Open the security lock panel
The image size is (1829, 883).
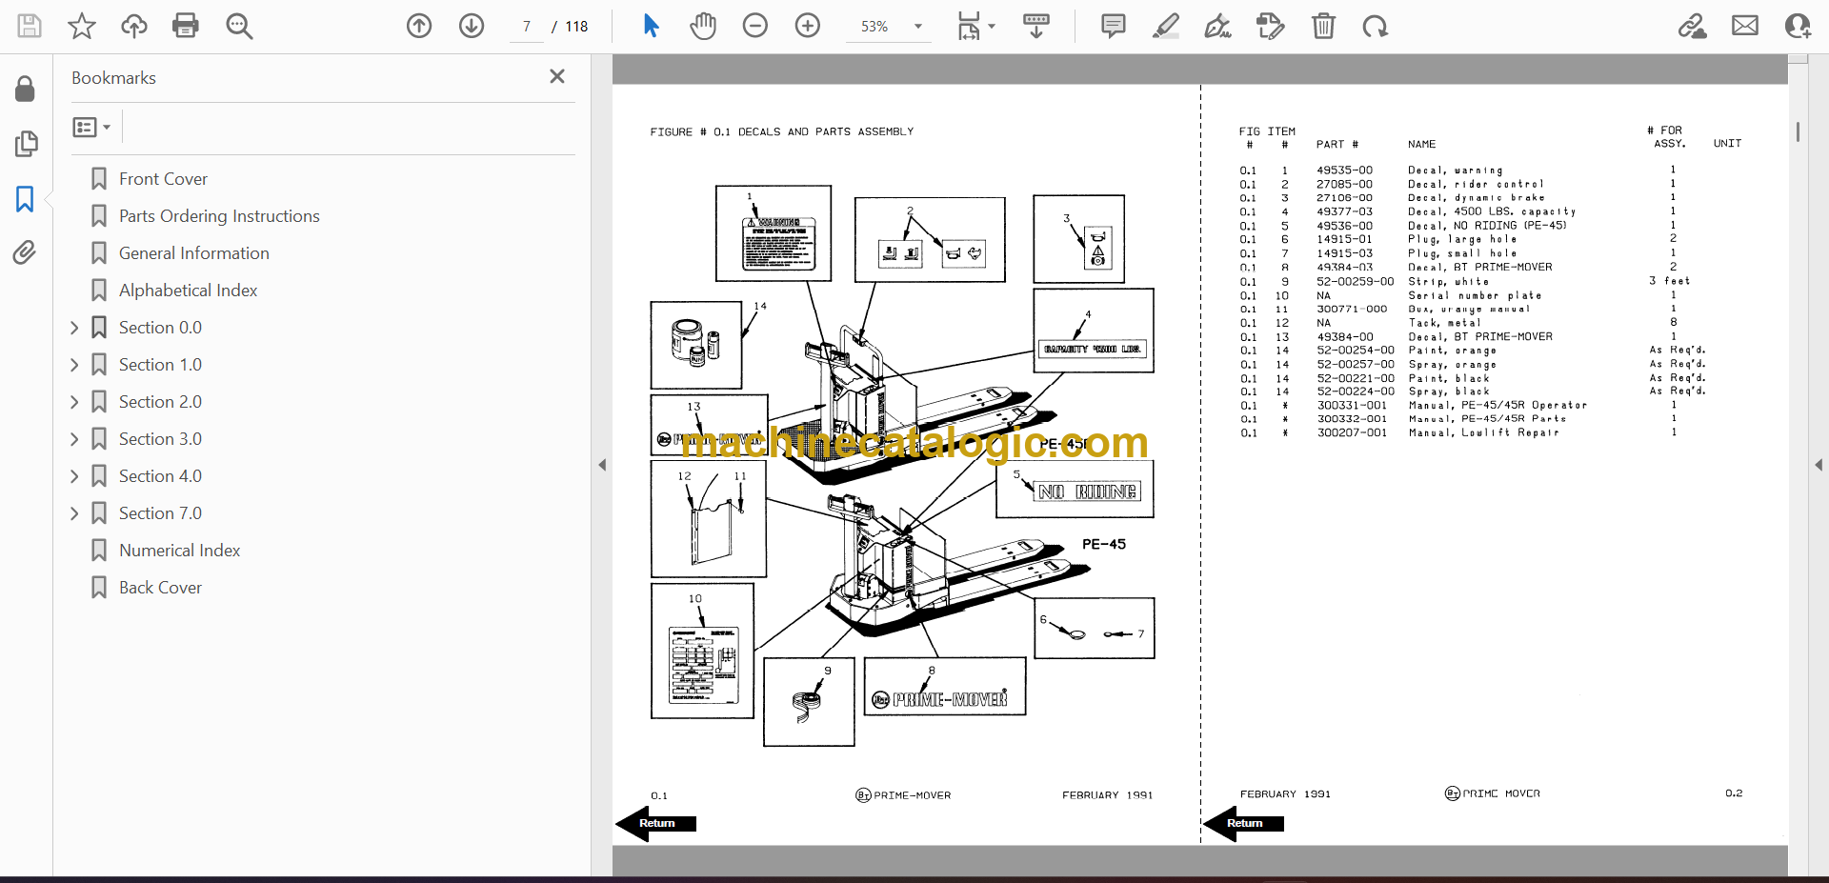tap(26, 90)
